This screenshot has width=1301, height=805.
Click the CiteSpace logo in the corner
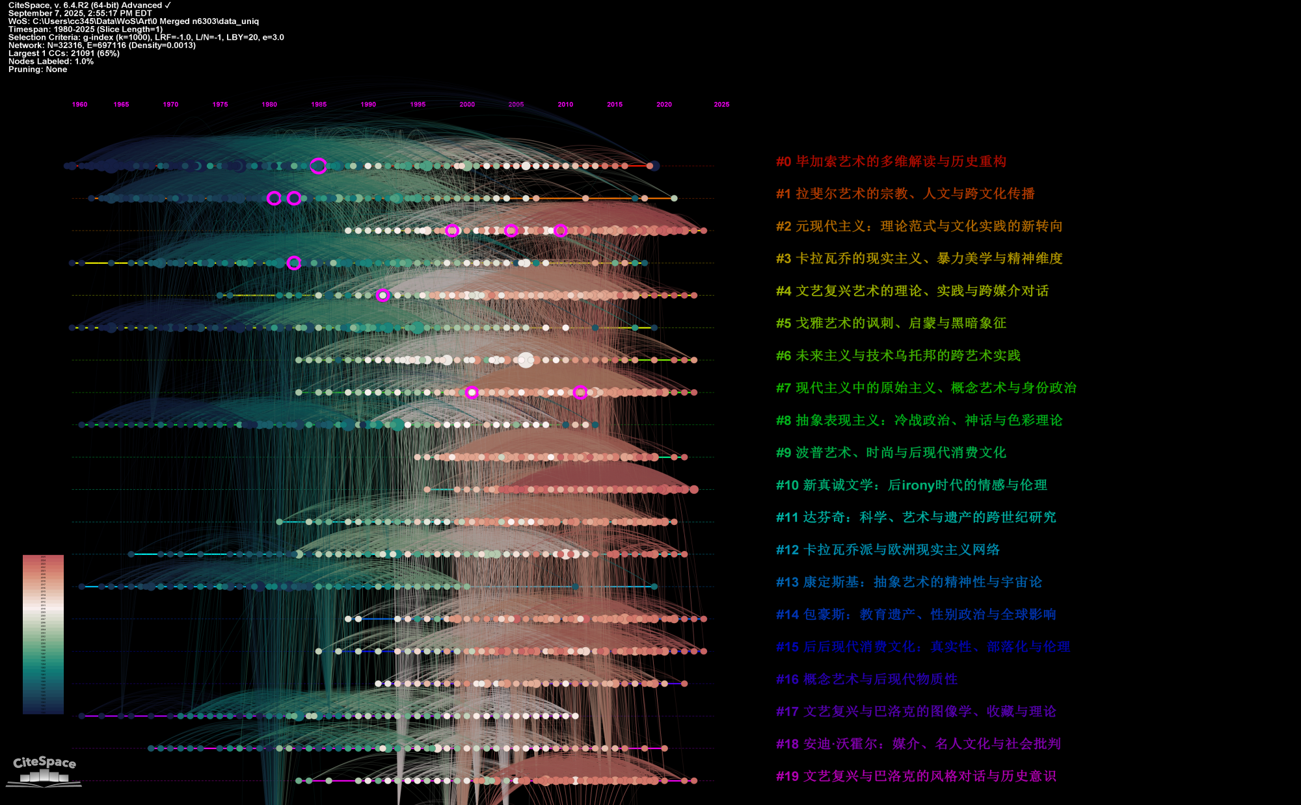[44, 770]
